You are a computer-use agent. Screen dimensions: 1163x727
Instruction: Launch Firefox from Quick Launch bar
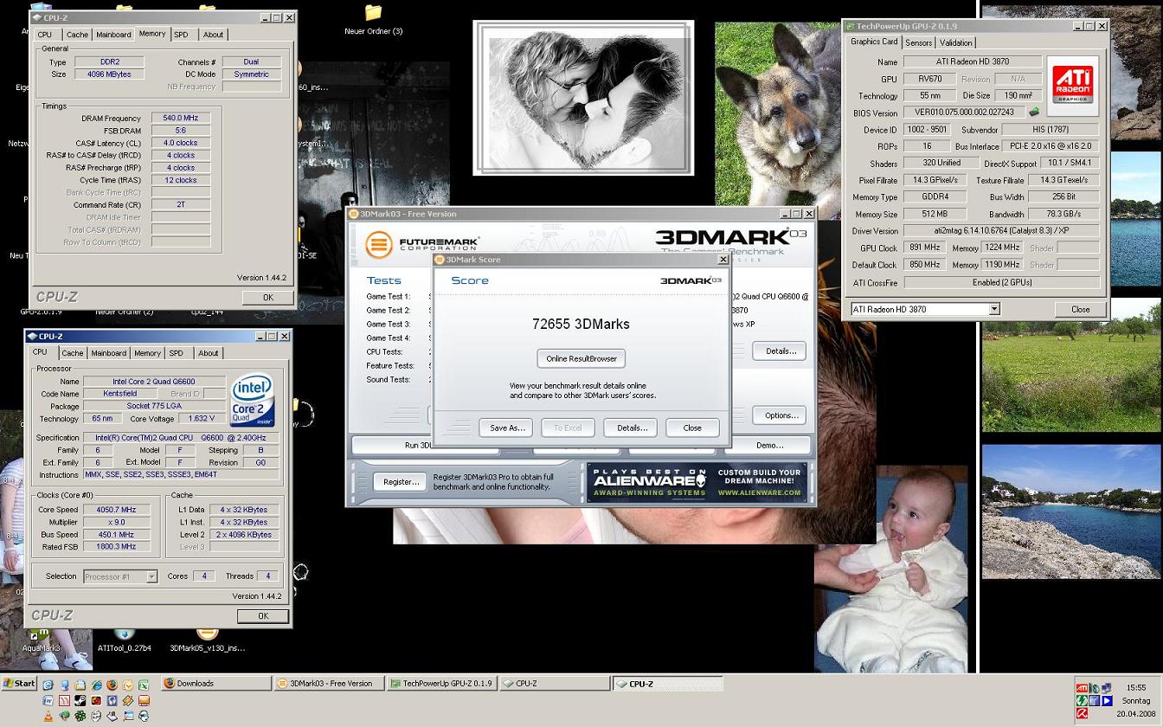112,685
